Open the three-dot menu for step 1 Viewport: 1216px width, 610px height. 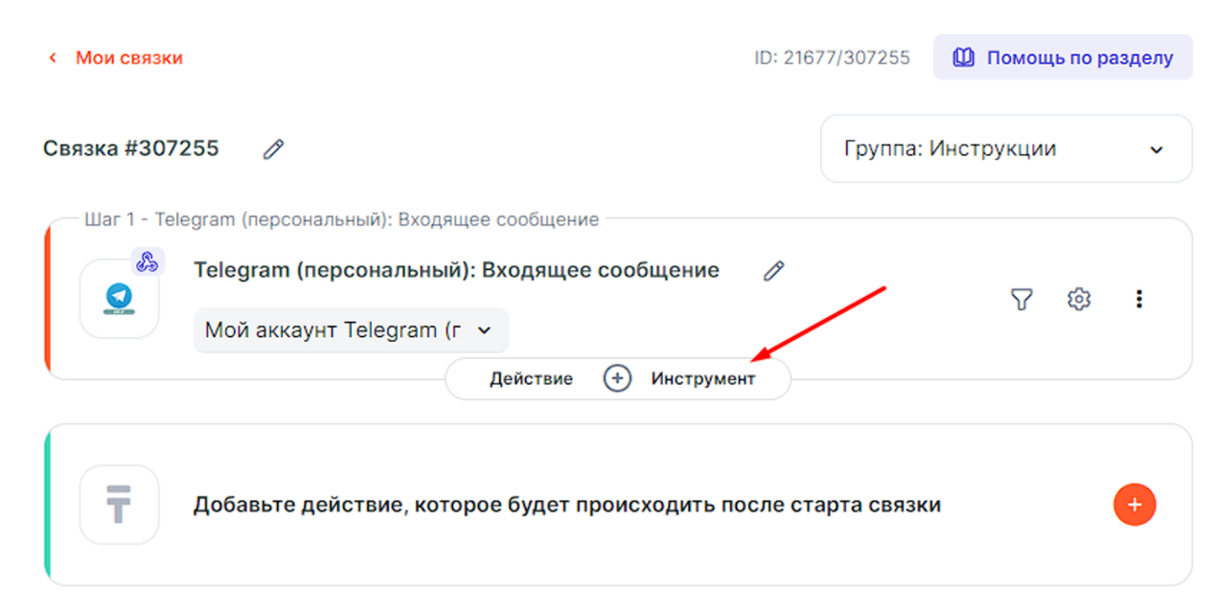[1138, 300]
